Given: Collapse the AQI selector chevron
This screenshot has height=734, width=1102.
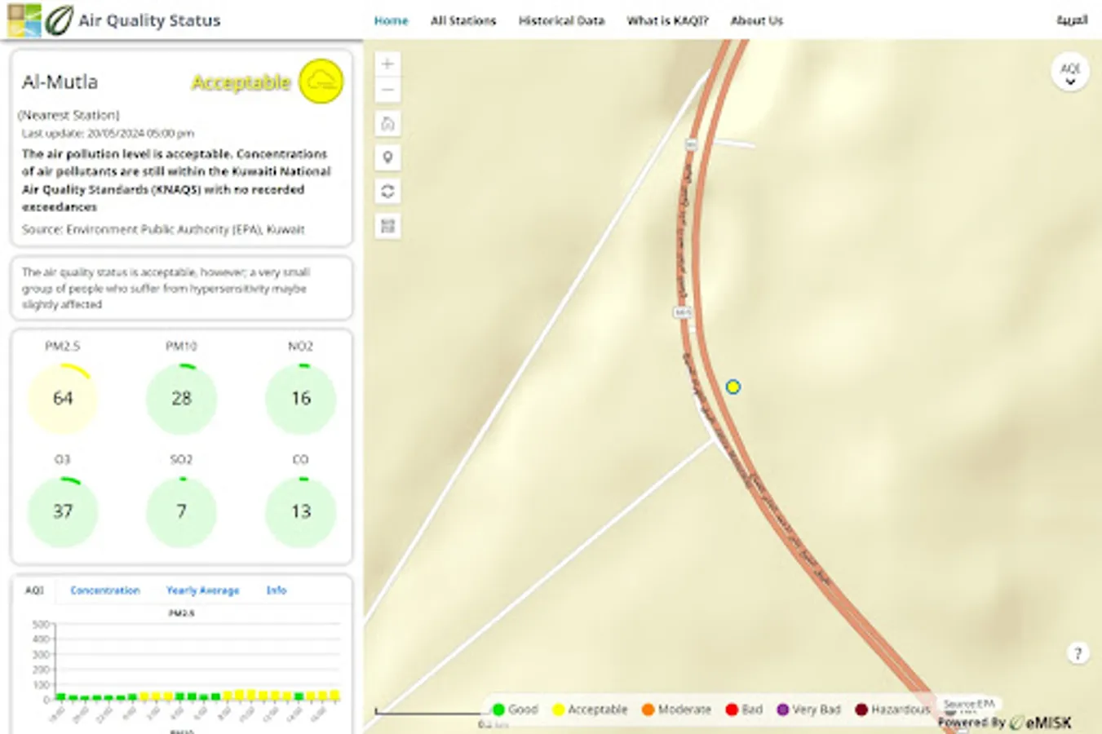Looking at the screenshot, I should coord(1069,82).
